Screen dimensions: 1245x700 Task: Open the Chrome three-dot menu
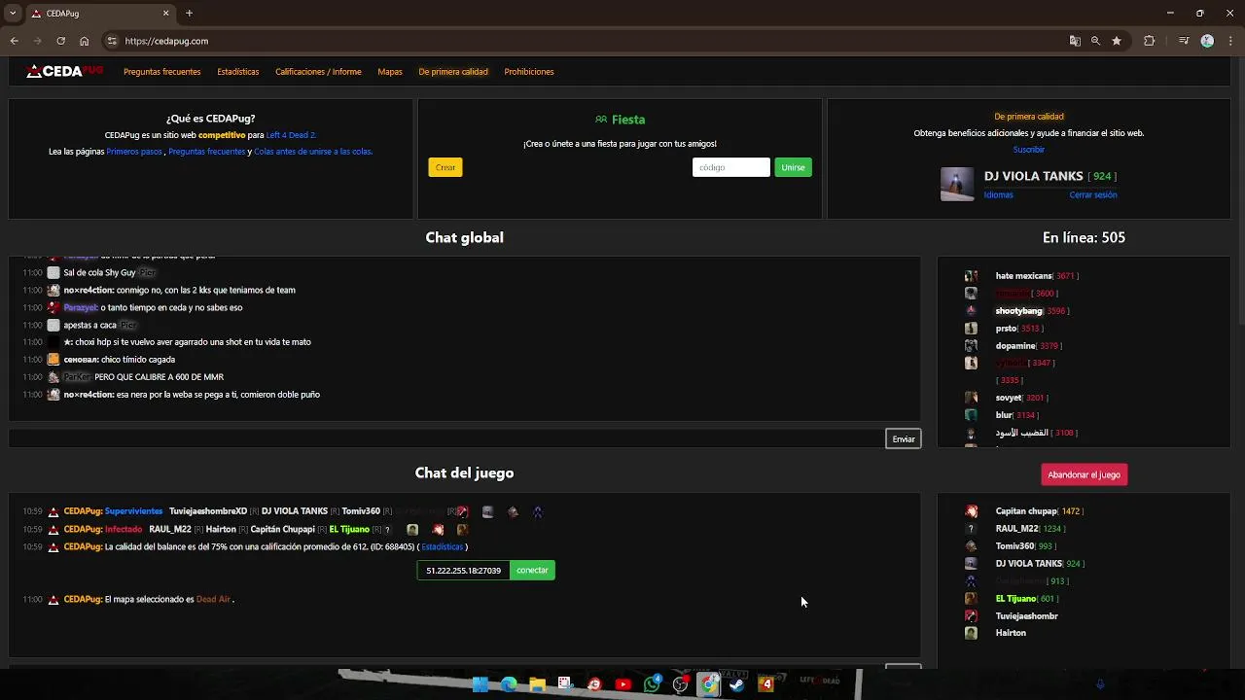1230,41
